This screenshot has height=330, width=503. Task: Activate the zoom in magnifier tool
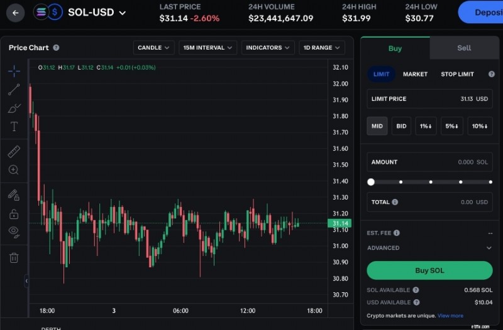coord(13,169)
